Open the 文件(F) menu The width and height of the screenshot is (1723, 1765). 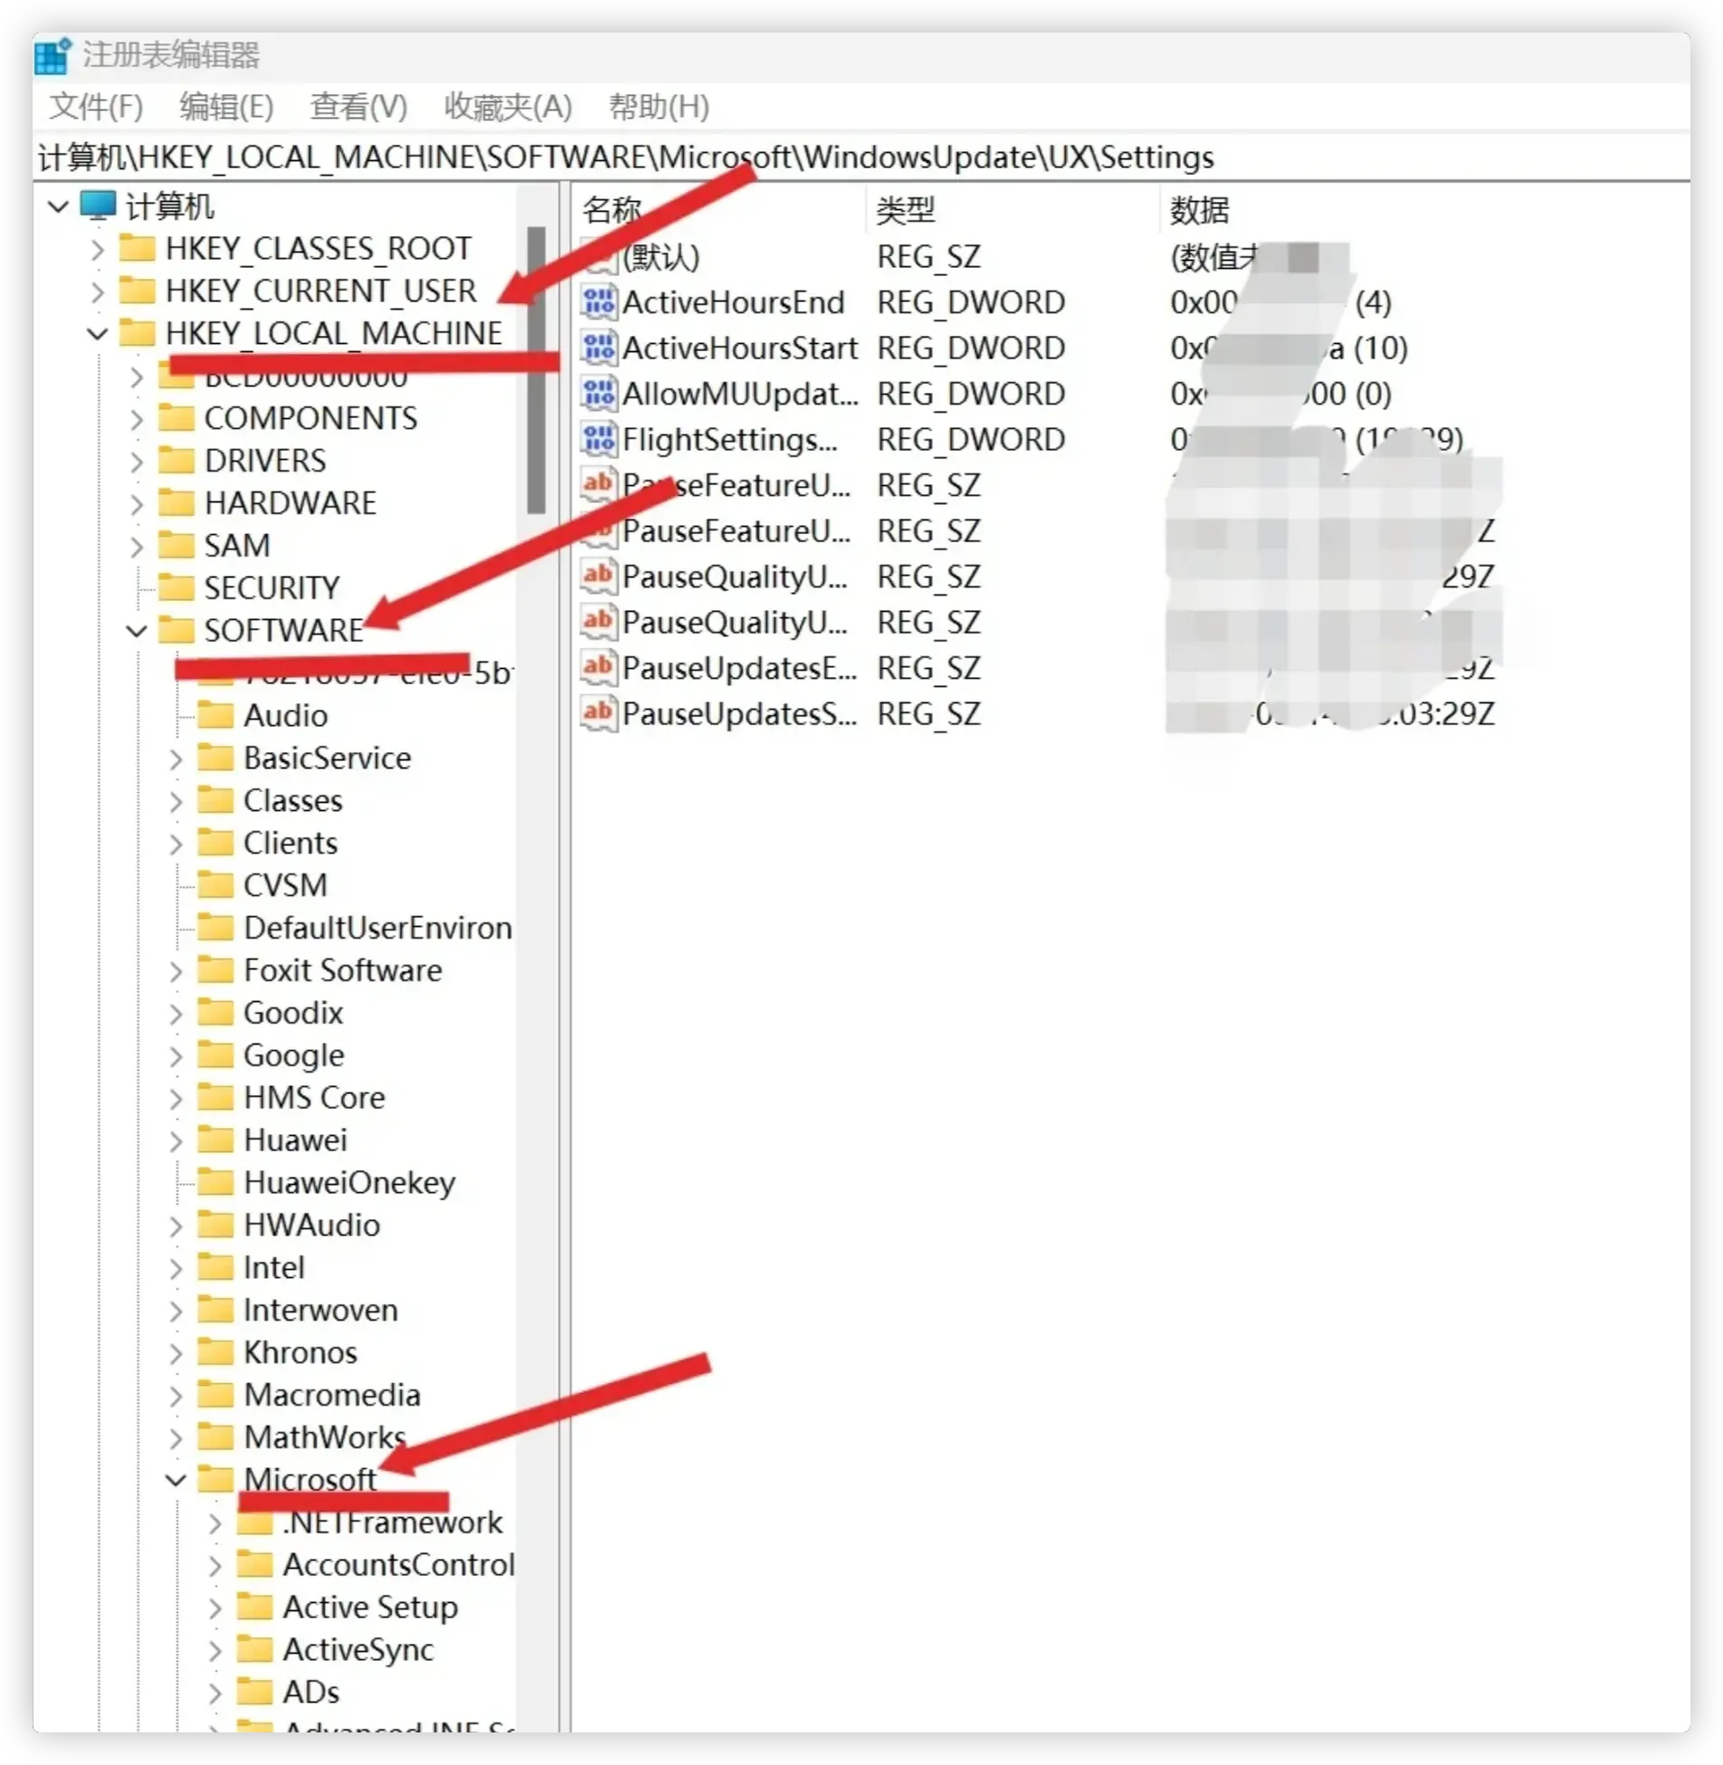[x=96, y=107]
